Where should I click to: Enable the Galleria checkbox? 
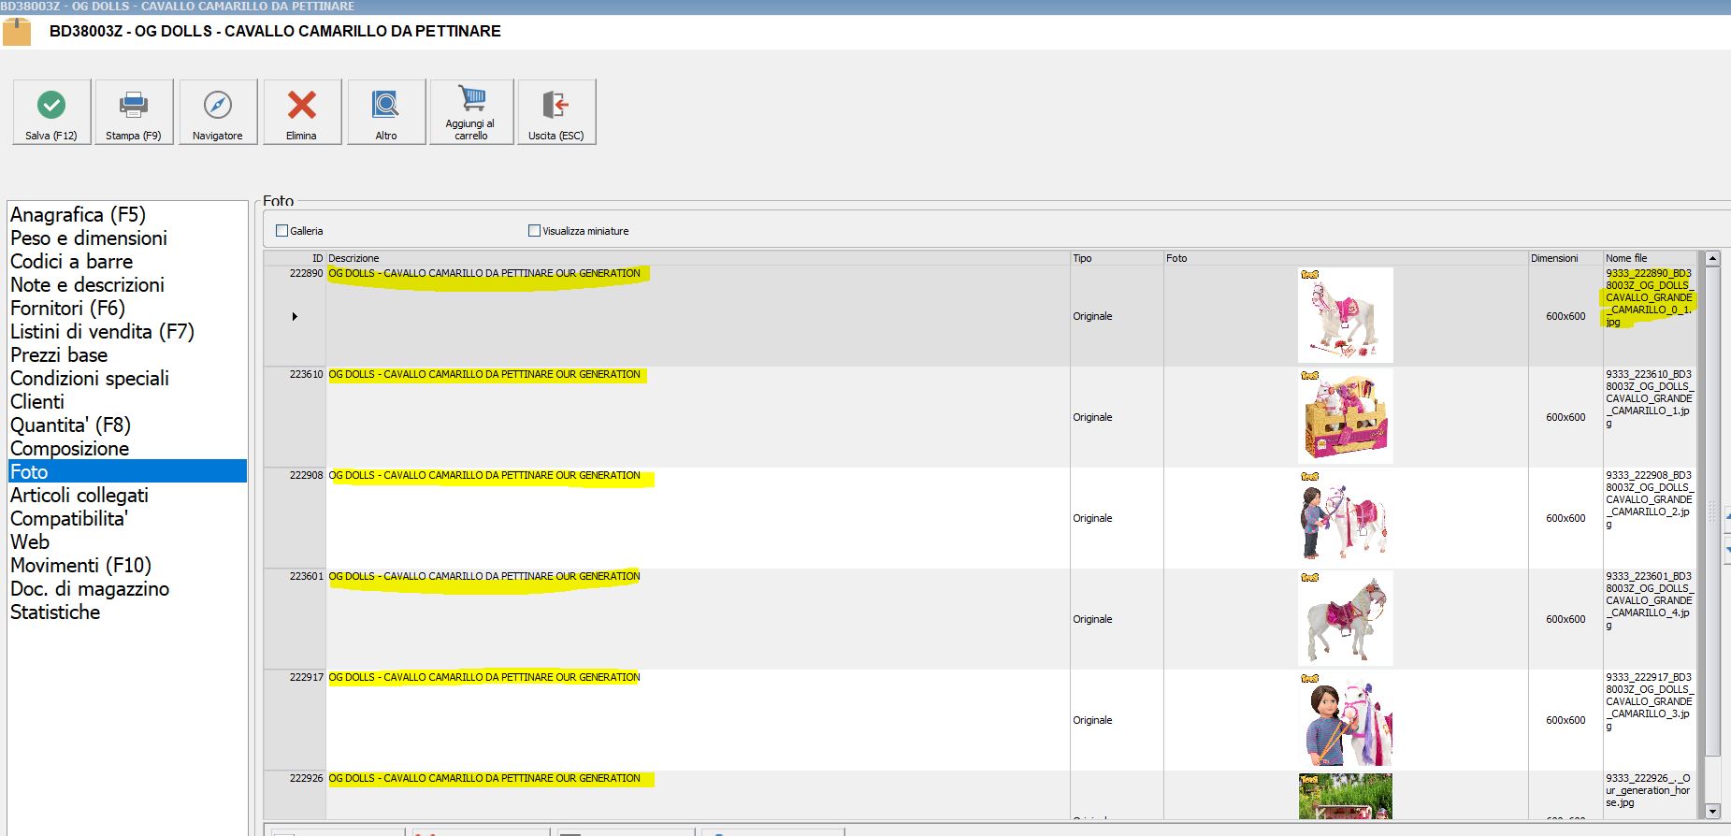pyautogui.click(x=282, y=230)
